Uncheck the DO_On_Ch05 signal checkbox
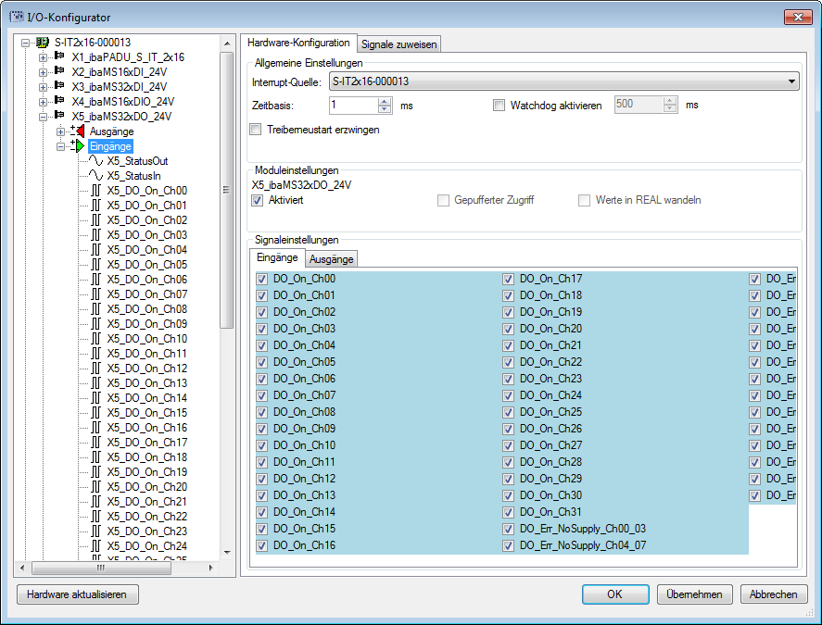The image size is (822, 625). [262, 362]
